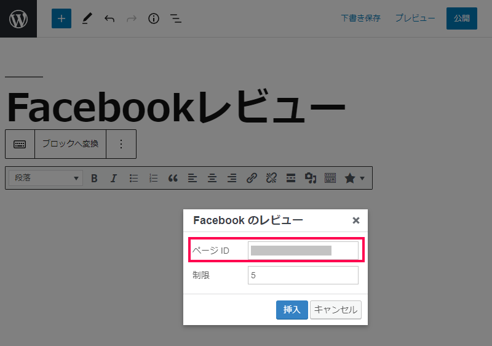Insert the Read More tag
The height and width of the screenshot is (346, 492).
tap(291, 179)
